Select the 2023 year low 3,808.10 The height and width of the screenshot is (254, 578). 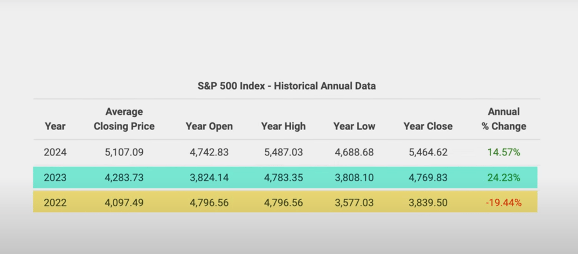click(x=354, y=178)
